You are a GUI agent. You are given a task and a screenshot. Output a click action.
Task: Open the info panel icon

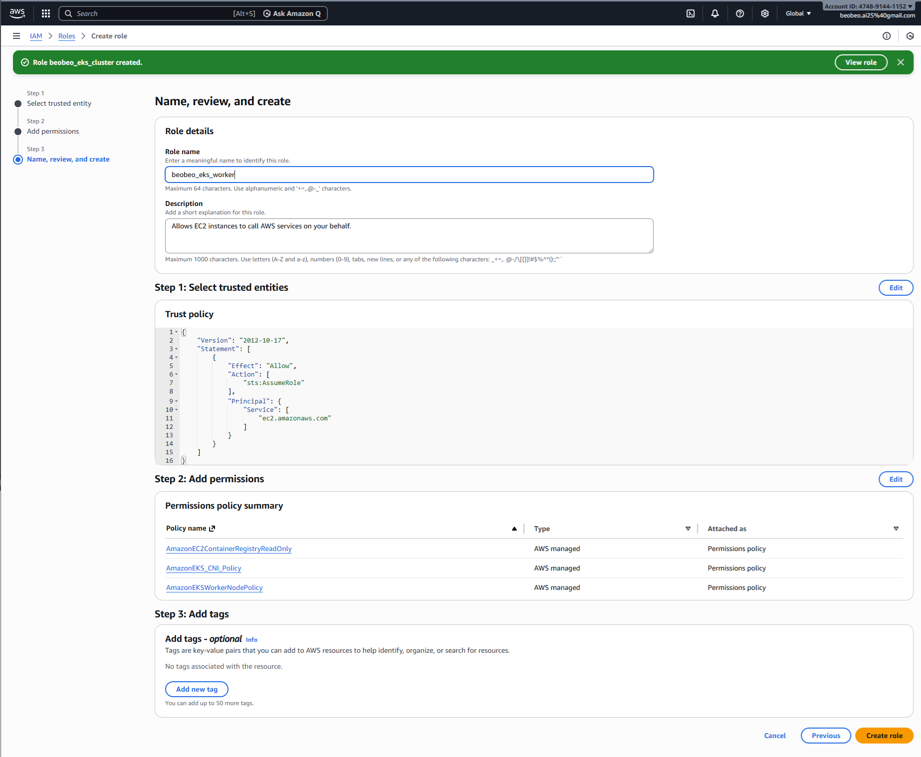coord(887,36)
